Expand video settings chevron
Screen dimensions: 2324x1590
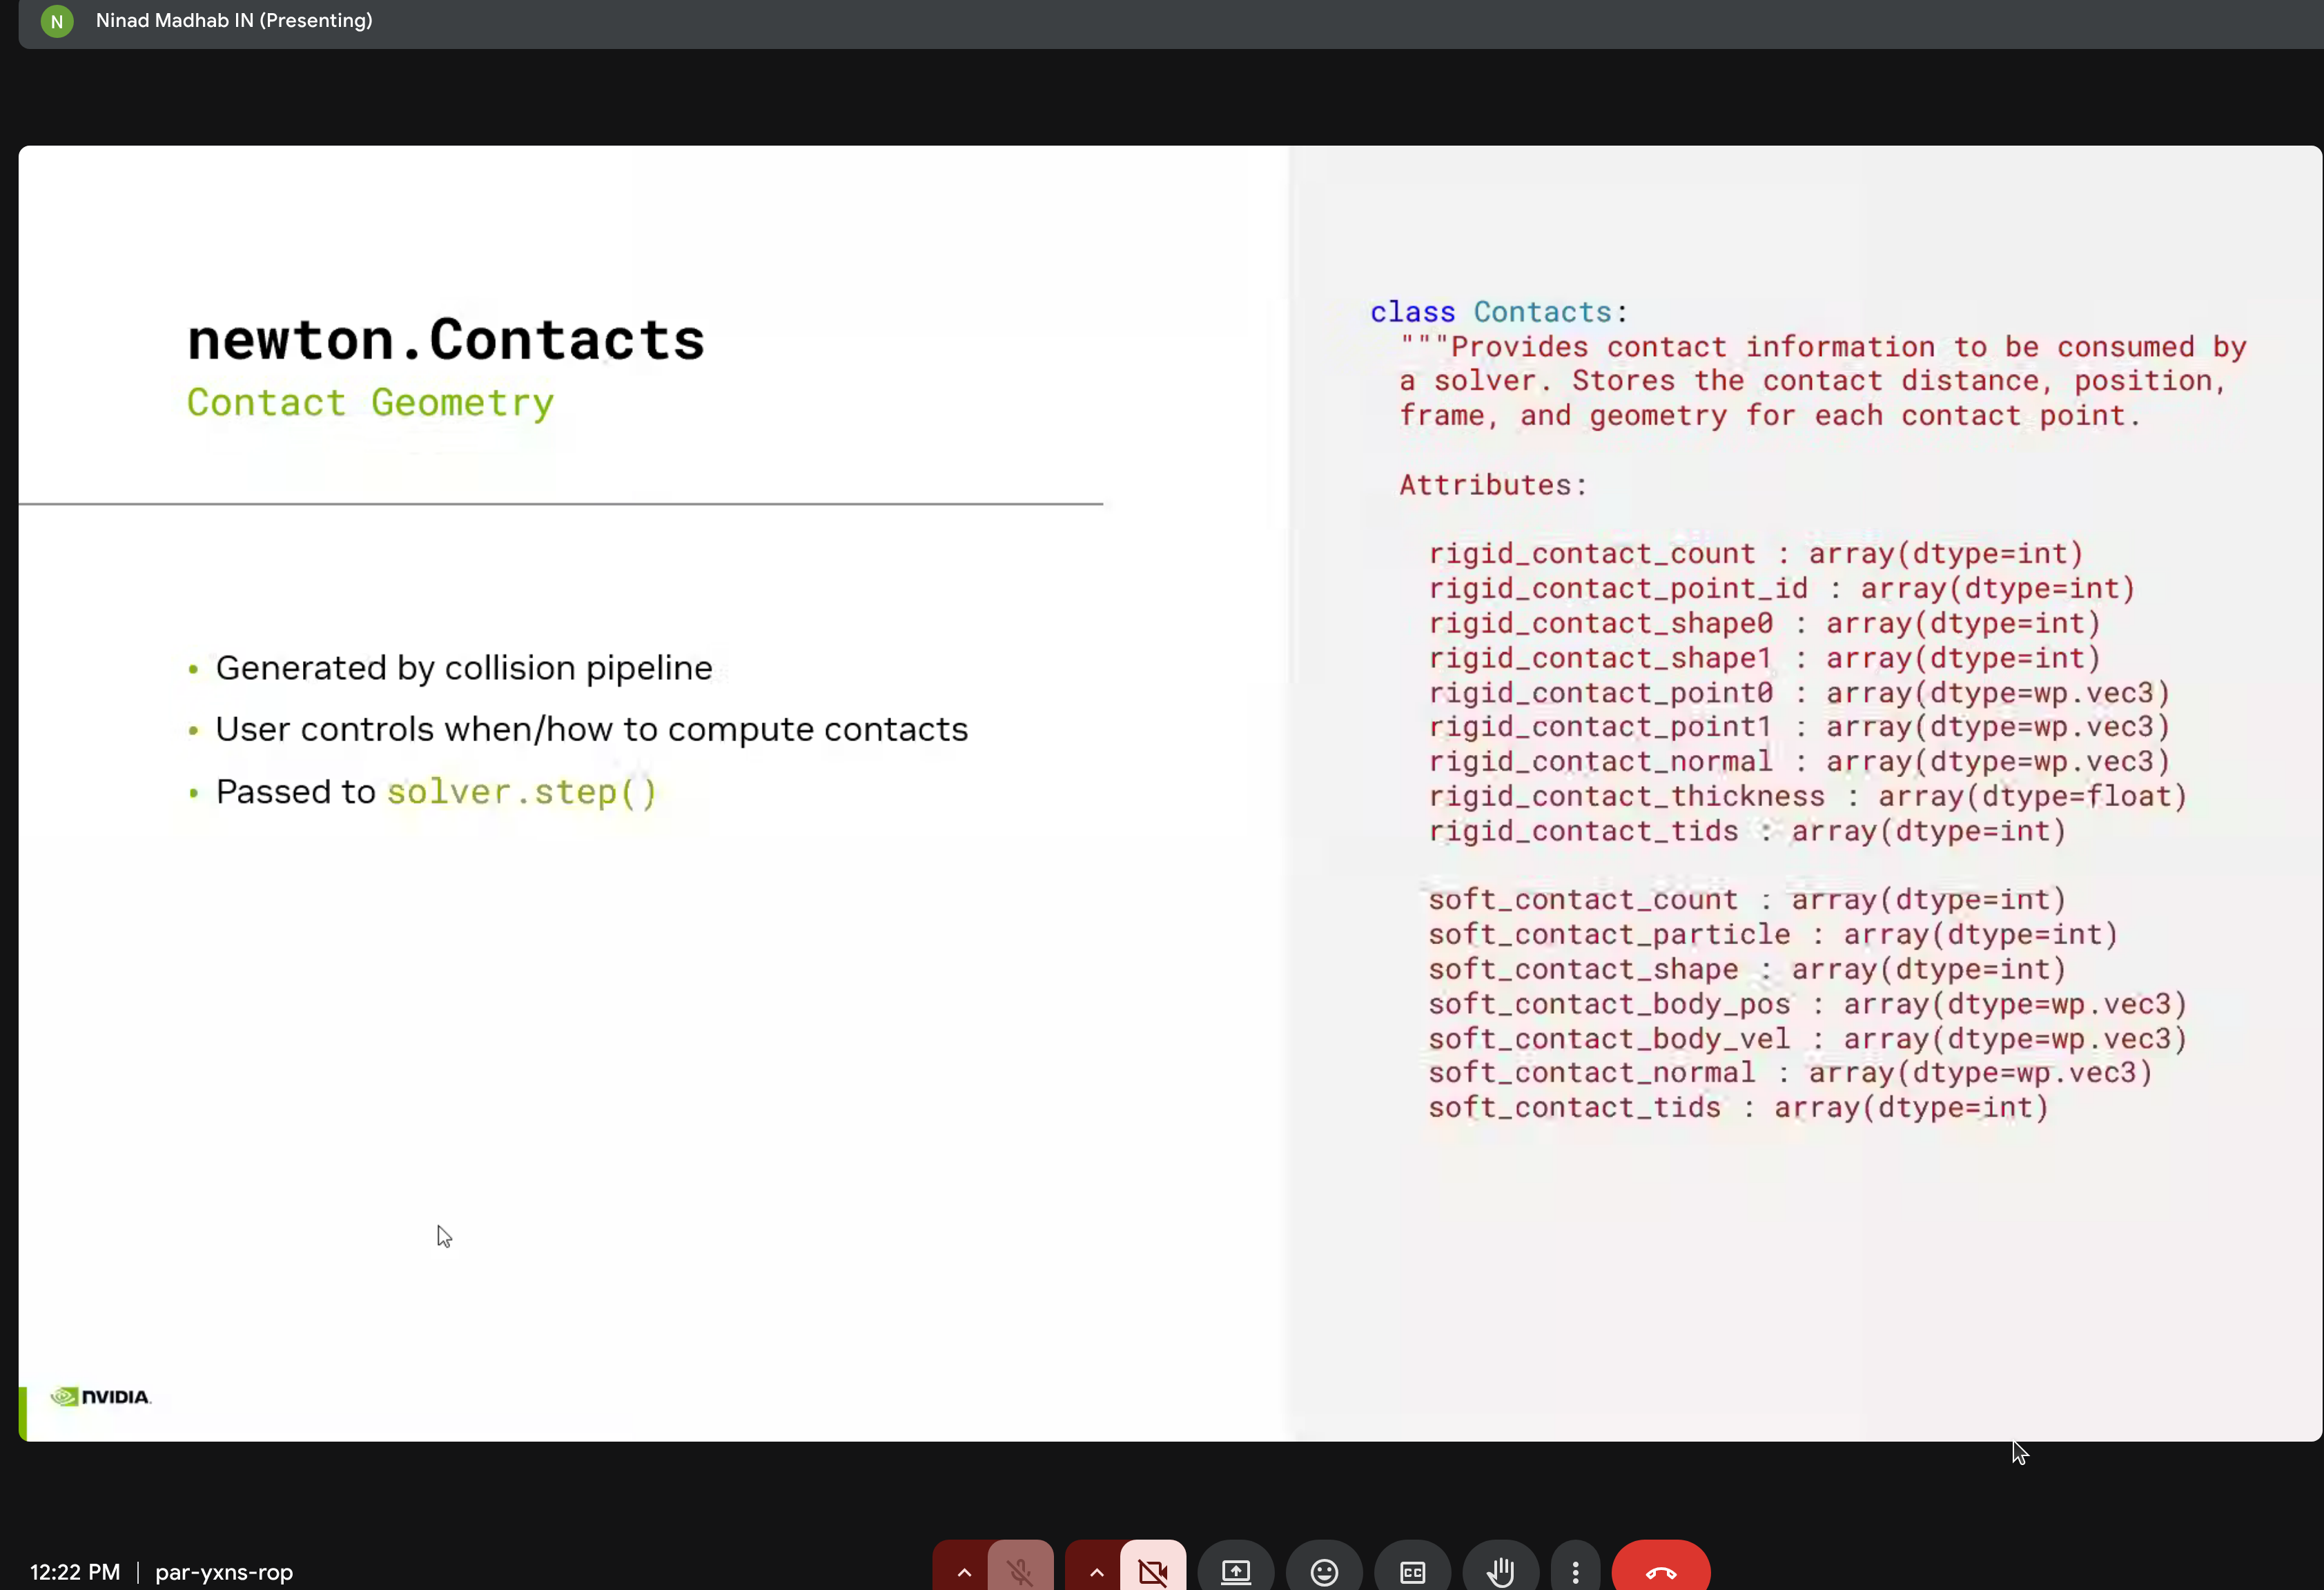pos(1096,1571)
